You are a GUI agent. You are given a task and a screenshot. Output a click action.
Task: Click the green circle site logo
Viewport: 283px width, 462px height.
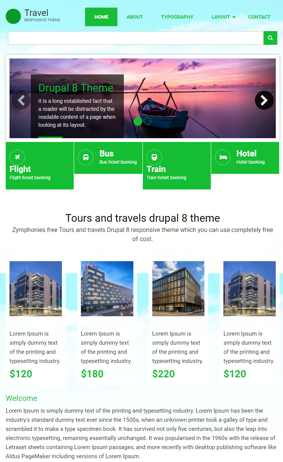pos(13,16)
